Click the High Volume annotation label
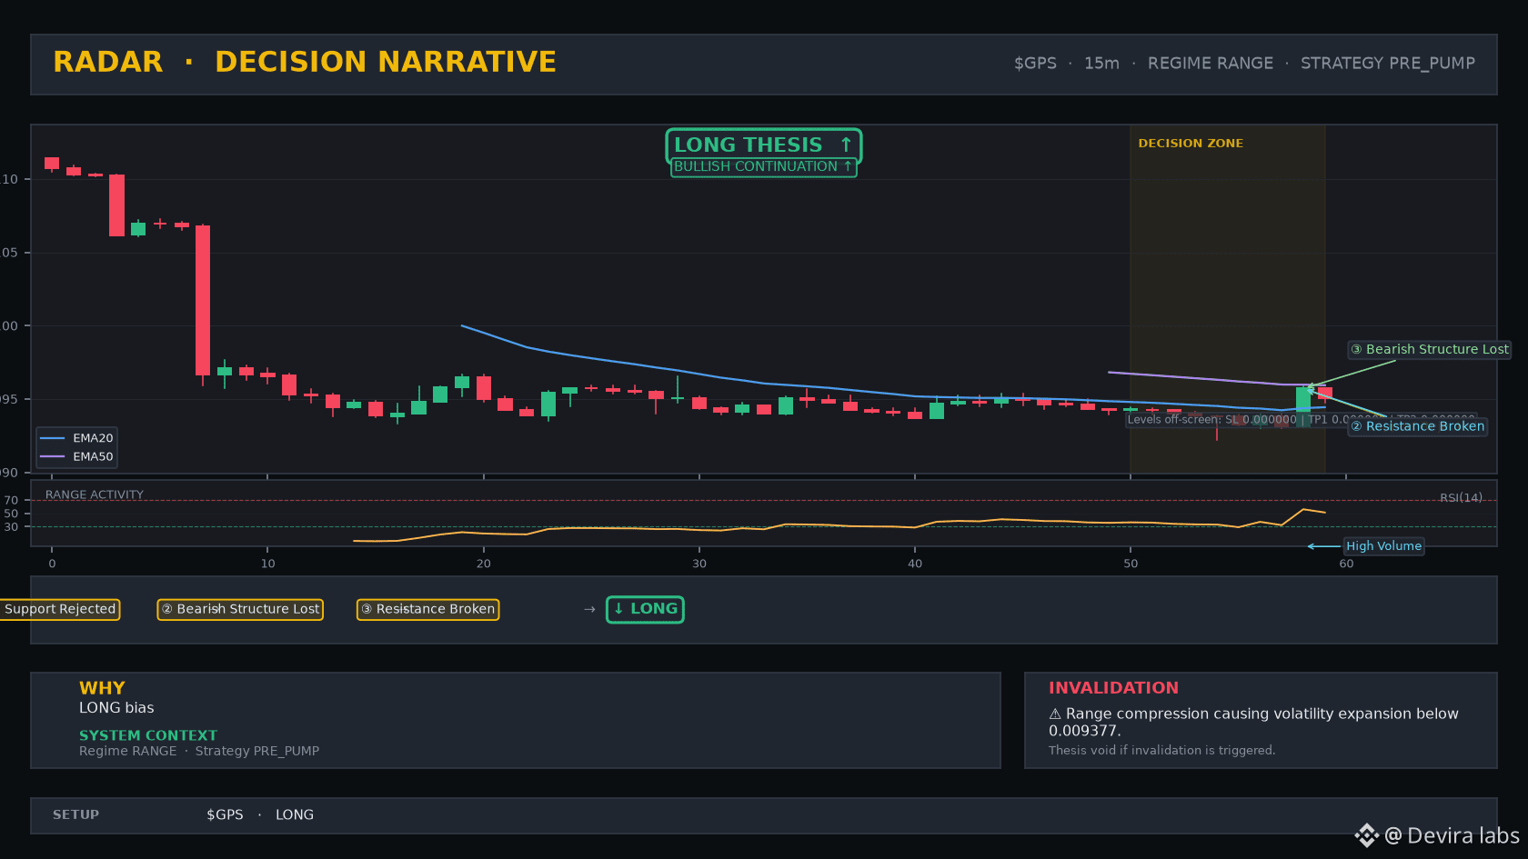Viewport: 1528px width, 859px height. (1383, 546)
